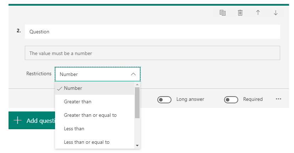Image resolution: width=294 pixels, height=153 pixels.
Task: Click the Restrictions label text
Action: 39,74
